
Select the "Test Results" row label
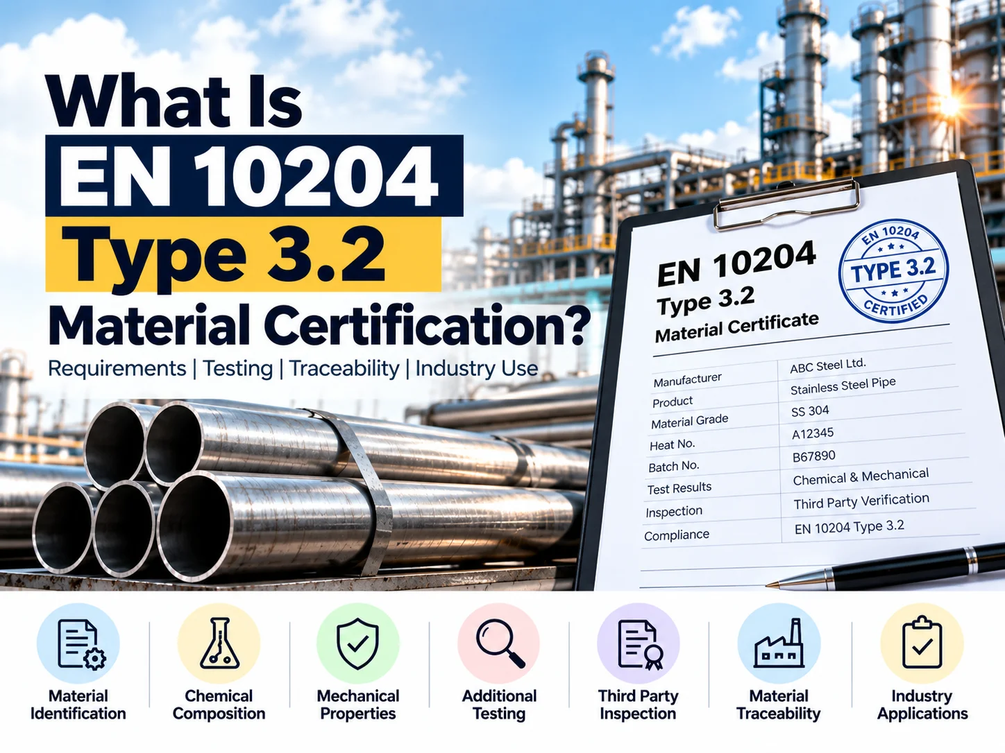[679, 488]
